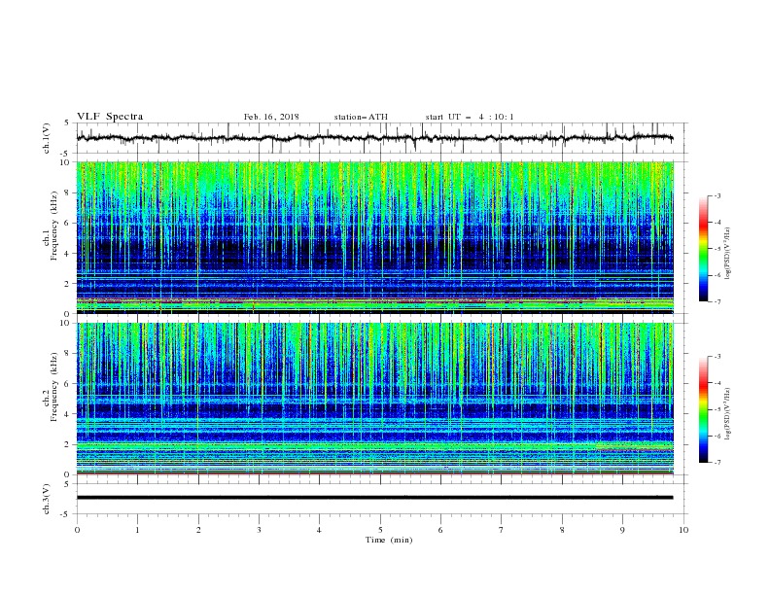Click time axis tick label 0
This screenshot has width=770, height=595.
point(77,530)
